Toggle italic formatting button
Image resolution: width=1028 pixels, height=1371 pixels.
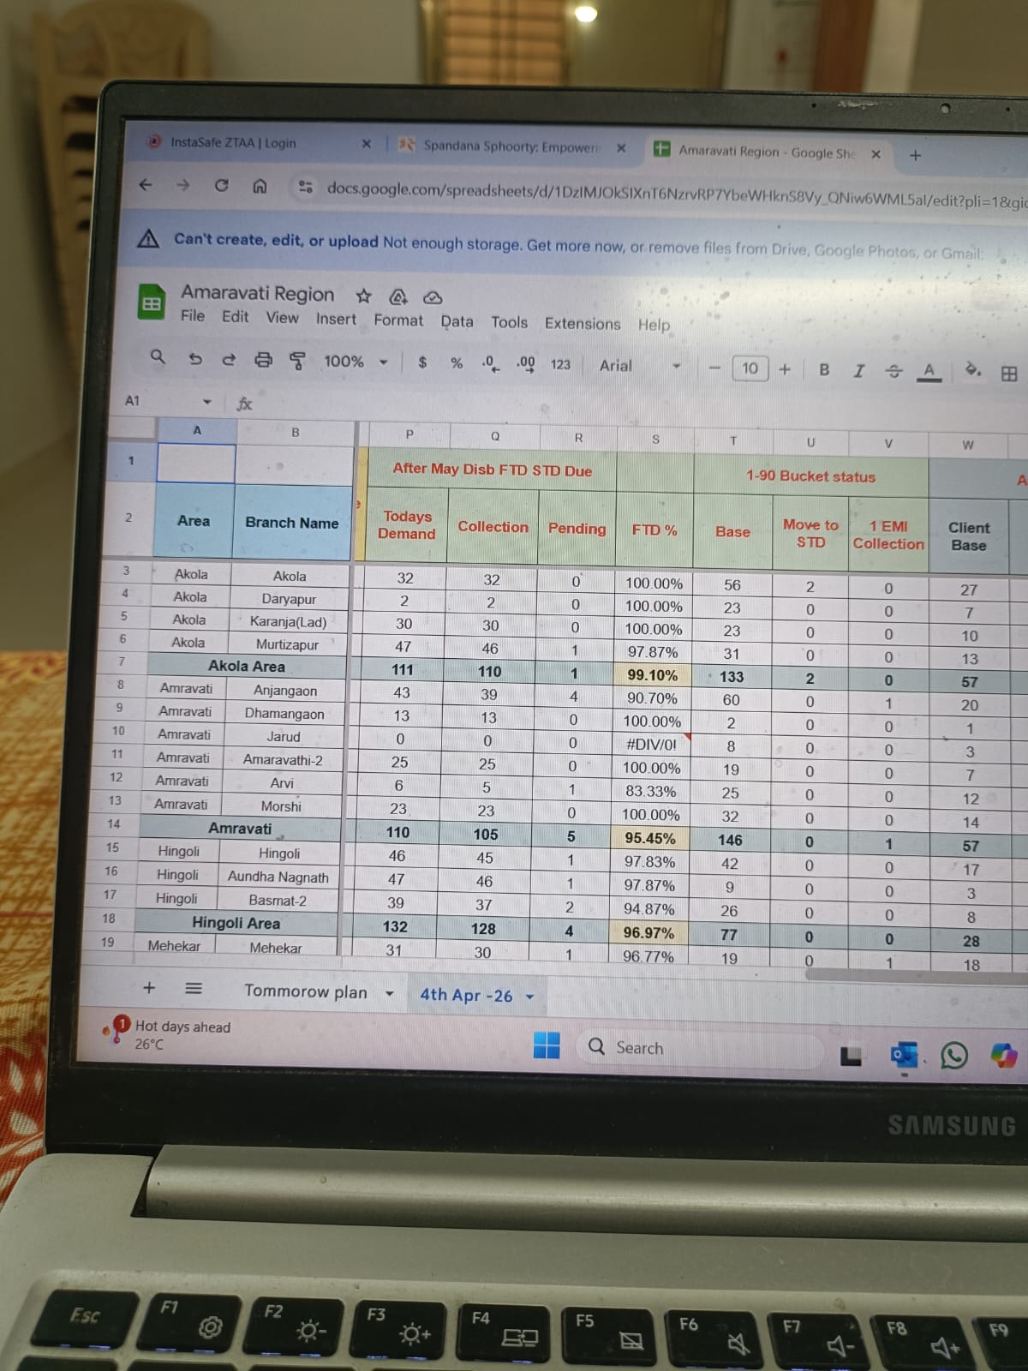tap(858, 370)
